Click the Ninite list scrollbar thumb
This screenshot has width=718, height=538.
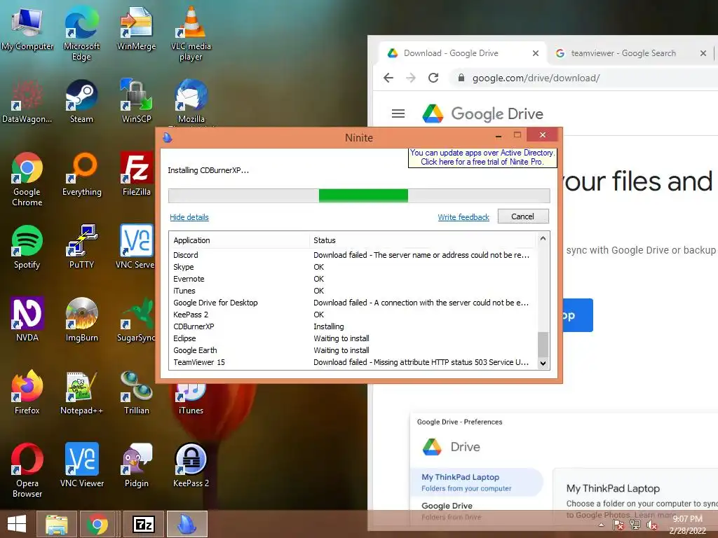pos(543,345)
